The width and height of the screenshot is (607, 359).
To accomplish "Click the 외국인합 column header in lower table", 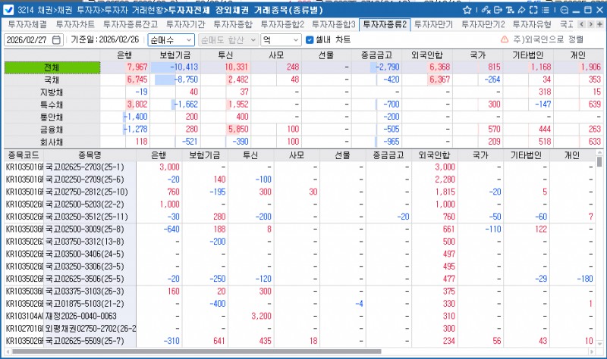I will (x=434, y=155).
